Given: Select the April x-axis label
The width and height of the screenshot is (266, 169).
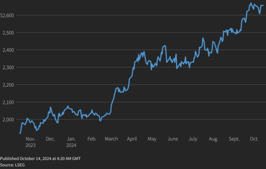Looking at the screenshot, I should pyautogui.click(x=132, y=139).
